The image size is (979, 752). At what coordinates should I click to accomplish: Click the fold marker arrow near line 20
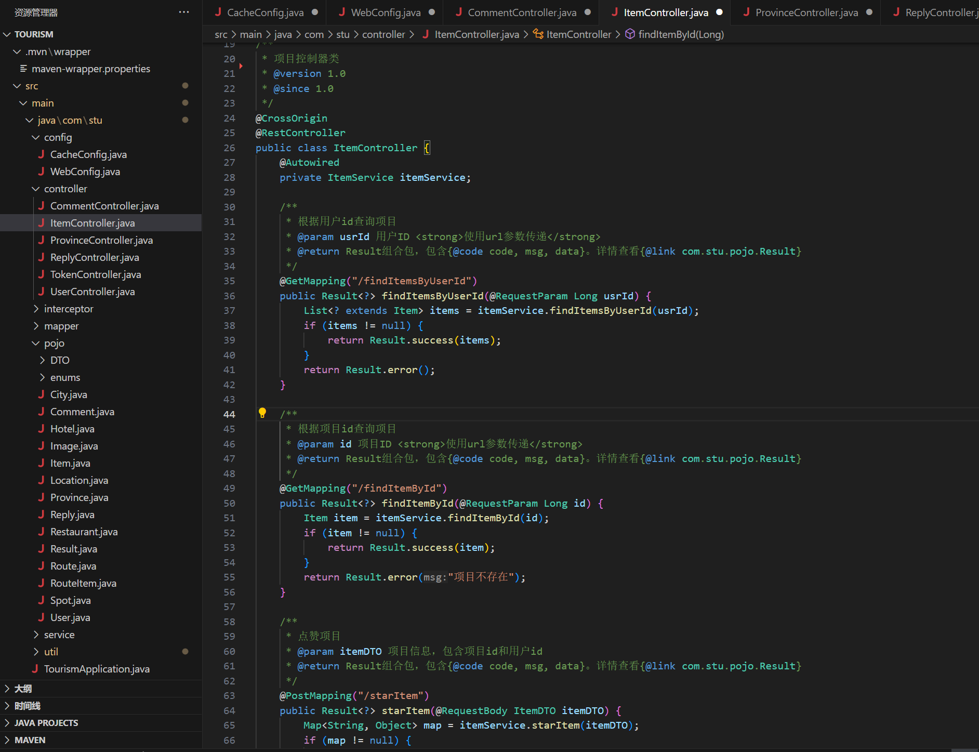coord(241,66)
